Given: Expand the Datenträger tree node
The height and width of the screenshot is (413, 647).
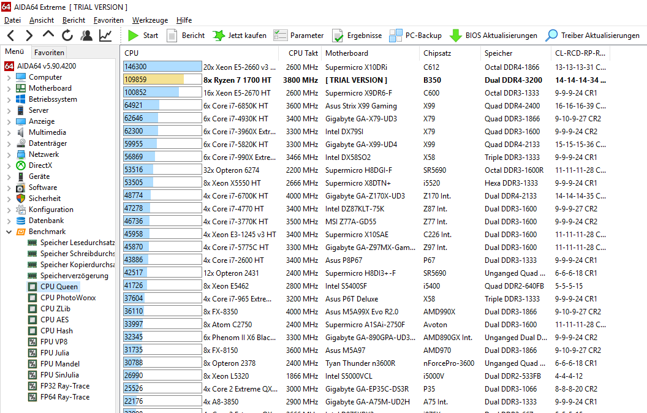Looking at the screenshot, I should (x=9, y=143).
